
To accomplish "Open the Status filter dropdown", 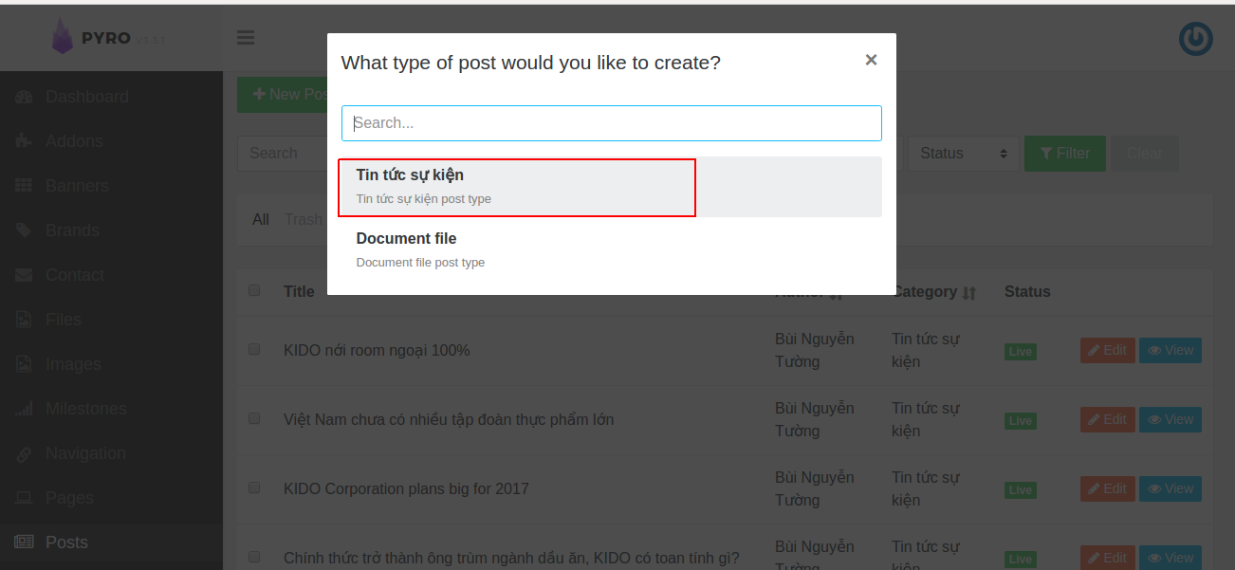I will click(x=963, y=154).
